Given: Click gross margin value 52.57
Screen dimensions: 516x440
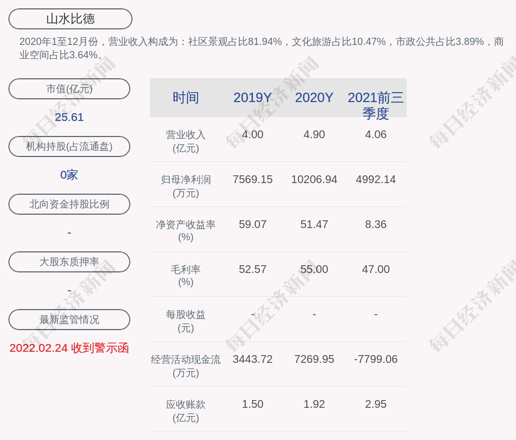Looking at the screenshot, I should pos(252,269).
